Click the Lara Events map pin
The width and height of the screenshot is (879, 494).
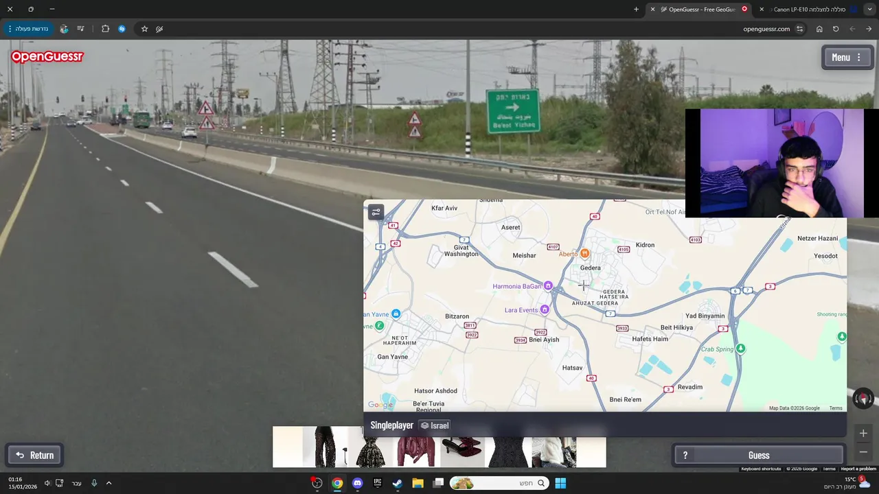point(545,310)
